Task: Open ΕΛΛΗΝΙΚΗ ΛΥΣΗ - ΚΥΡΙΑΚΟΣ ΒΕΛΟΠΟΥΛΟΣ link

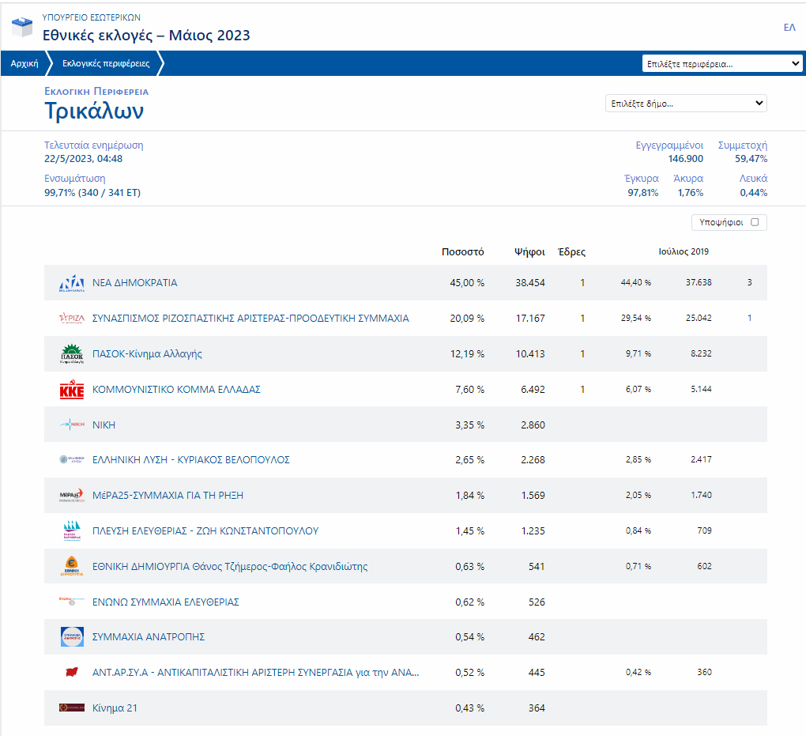Action: [x=191, y=460]
